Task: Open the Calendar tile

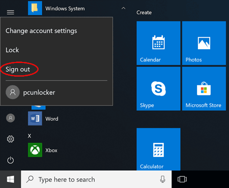Action: [x=158, y=43]
